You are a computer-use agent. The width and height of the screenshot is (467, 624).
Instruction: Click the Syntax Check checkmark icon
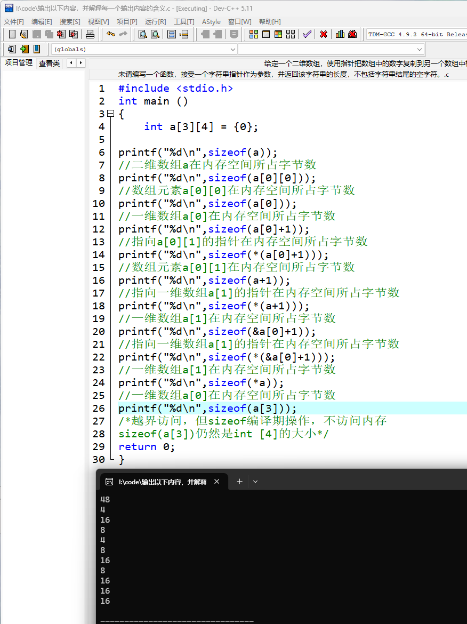tap(307, 34)
